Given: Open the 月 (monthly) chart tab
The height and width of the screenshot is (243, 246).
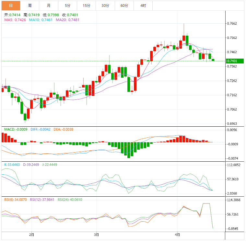Looking at the screenshot, I should [x=49, y=6].
